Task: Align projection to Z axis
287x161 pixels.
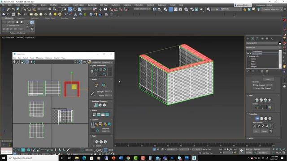Action: click(x=263, y=126)
